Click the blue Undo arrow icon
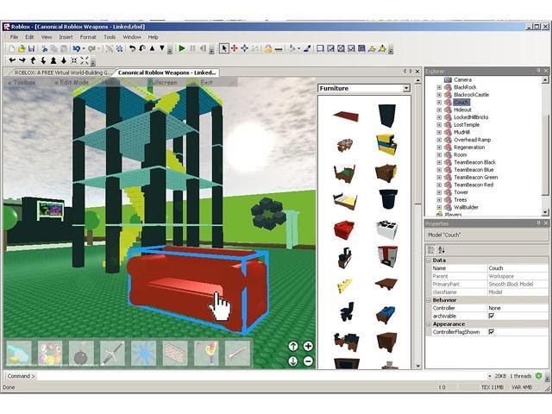Viewport: 552px width, 414px height. 76,48
